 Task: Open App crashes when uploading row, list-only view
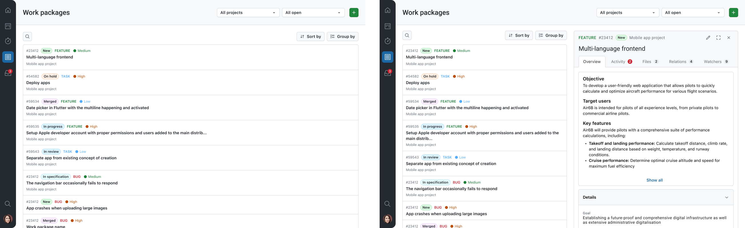pos(191,205)
